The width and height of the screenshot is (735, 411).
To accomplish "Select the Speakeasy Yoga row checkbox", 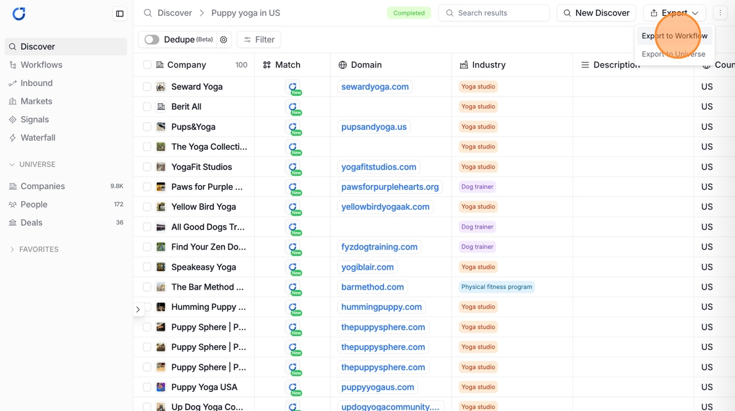I will [x=147, y=267].
